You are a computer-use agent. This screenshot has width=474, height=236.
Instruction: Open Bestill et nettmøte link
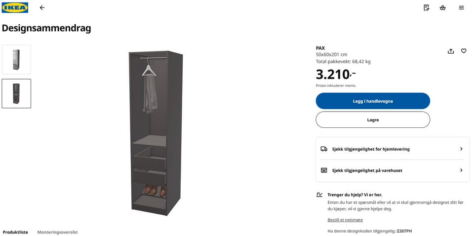click(345, 220)
